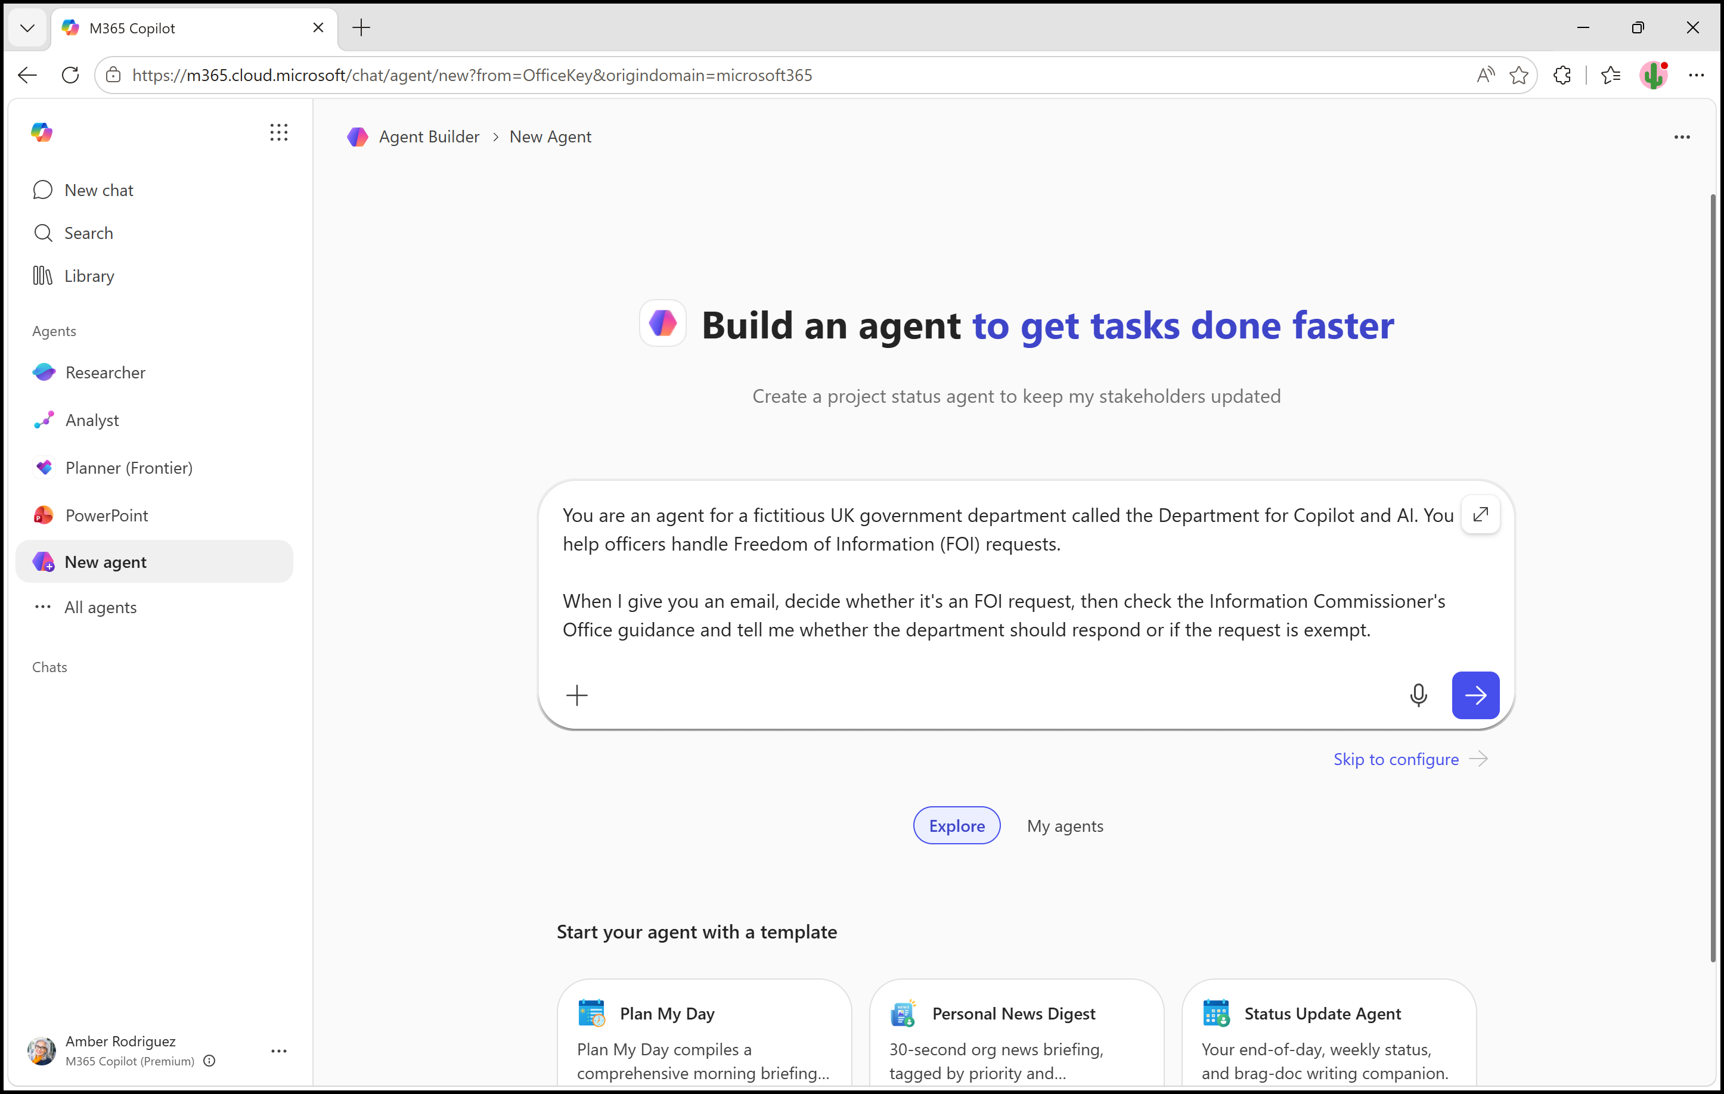Open the tab actions dropdown chevron
The height and width of the screenshot is (1094, 1724).
tap(27, 28)
